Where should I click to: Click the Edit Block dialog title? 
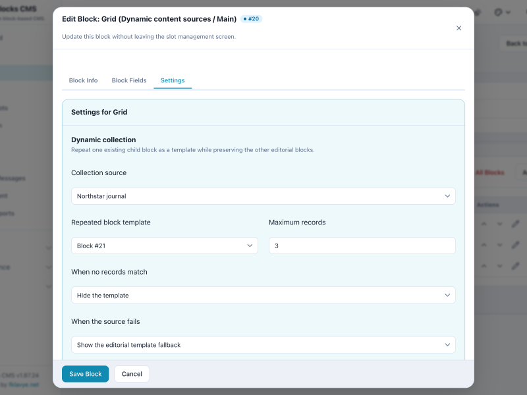(x=150, y=19)
